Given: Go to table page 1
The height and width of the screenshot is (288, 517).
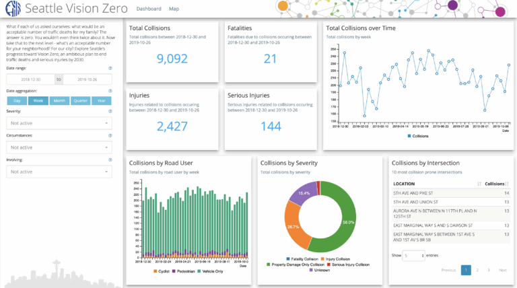Looking at the screenshot, I should click(466, 271).
